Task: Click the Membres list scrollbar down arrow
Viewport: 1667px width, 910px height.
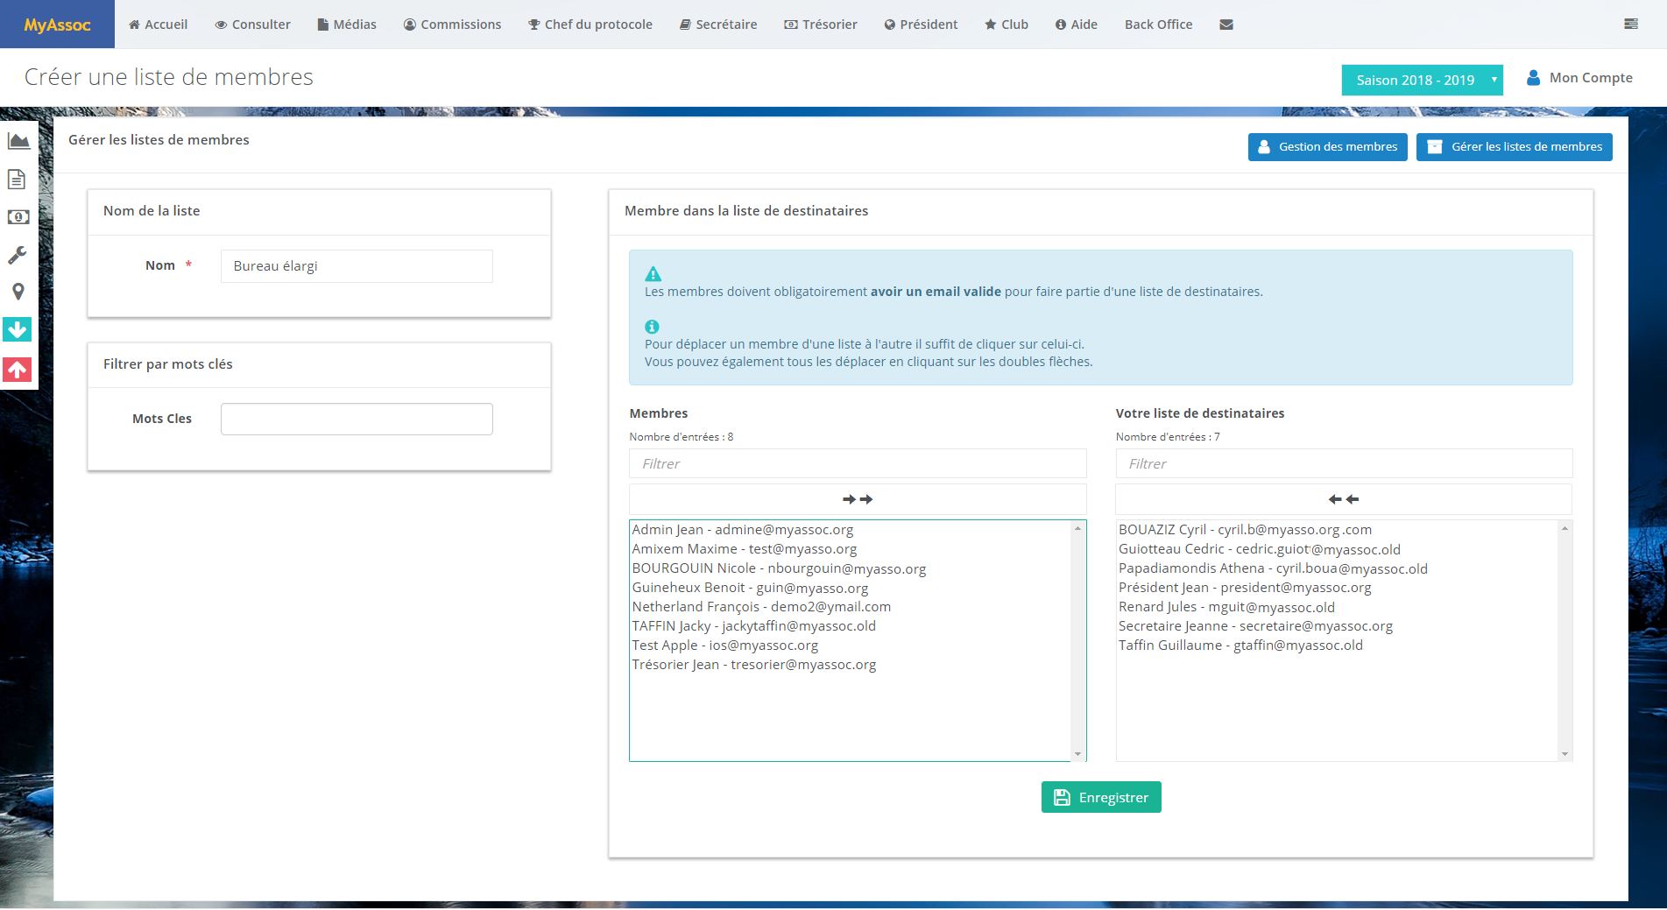Action: (x=1077, y=754)
